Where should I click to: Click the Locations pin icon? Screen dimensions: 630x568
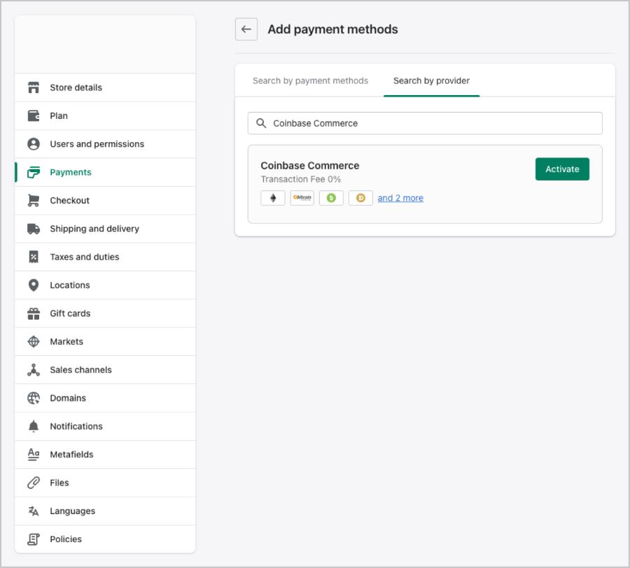(x=34, y=285)
